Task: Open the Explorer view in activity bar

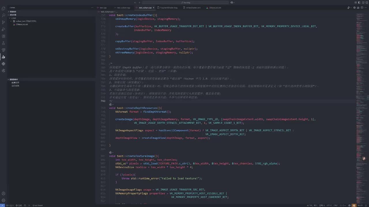Action: (x=3, y=8)
